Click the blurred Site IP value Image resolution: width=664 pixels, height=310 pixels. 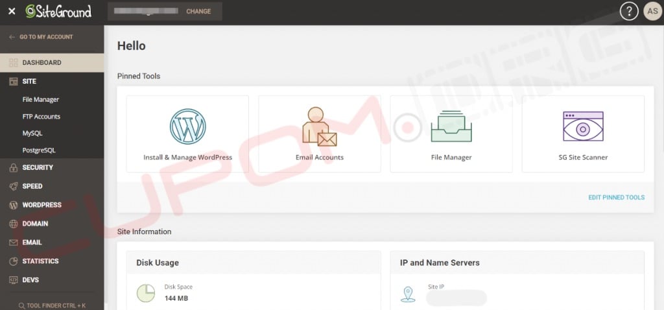click(456, 298)
